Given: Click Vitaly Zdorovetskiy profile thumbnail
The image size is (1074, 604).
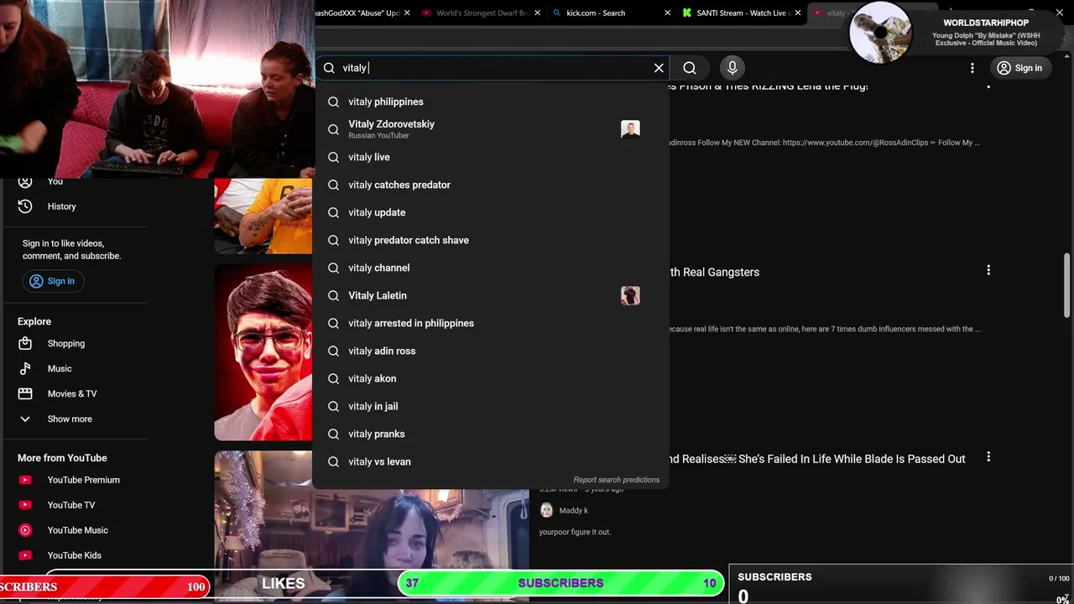Looking at the screenshot, I should 630,129.
